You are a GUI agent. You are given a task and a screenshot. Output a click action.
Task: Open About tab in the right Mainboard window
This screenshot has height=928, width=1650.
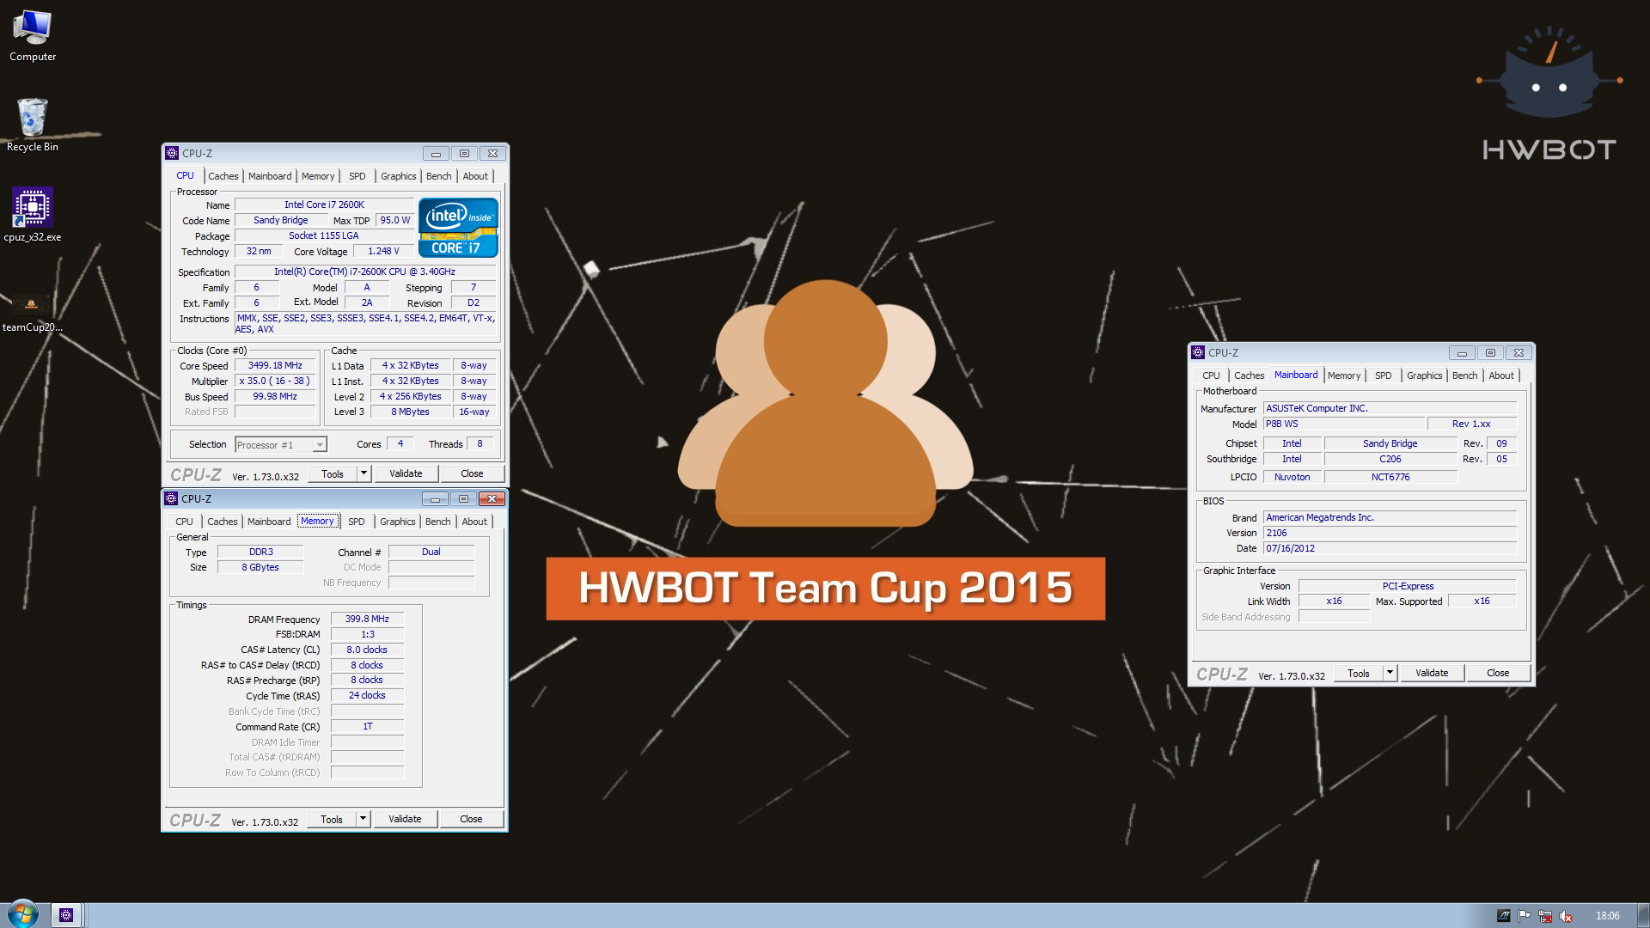[1501, 375]
